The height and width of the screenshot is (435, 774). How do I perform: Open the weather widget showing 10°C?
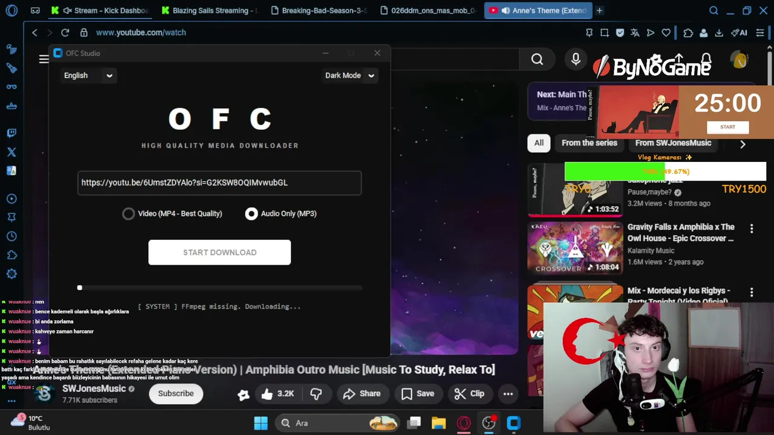31,422
